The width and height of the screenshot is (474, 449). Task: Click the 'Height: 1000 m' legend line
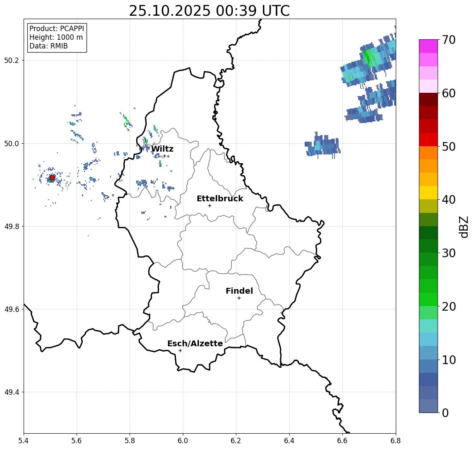click(56, 37)
